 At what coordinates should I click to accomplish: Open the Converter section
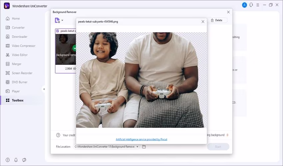[18, 28]
